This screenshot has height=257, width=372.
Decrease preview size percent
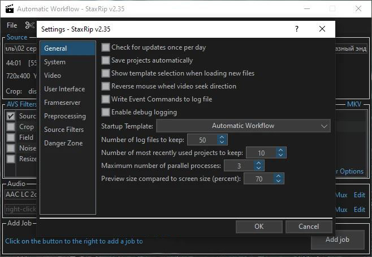click(x=279, y=181)
